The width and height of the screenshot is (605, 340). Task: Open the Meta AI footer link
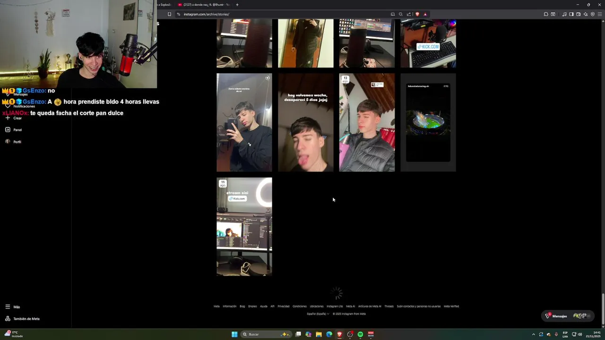pyautogui.click(x=350, y=306)
